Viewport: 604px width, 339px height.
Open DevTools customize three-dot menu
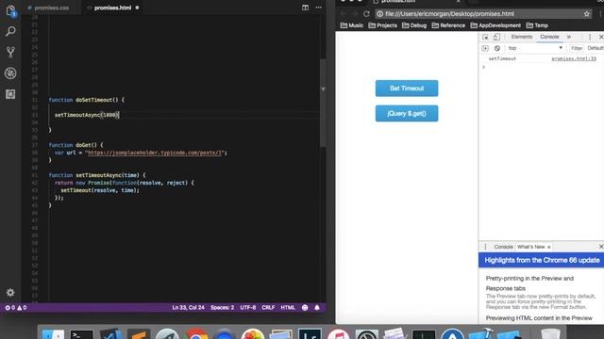click(x=590, y=37)
